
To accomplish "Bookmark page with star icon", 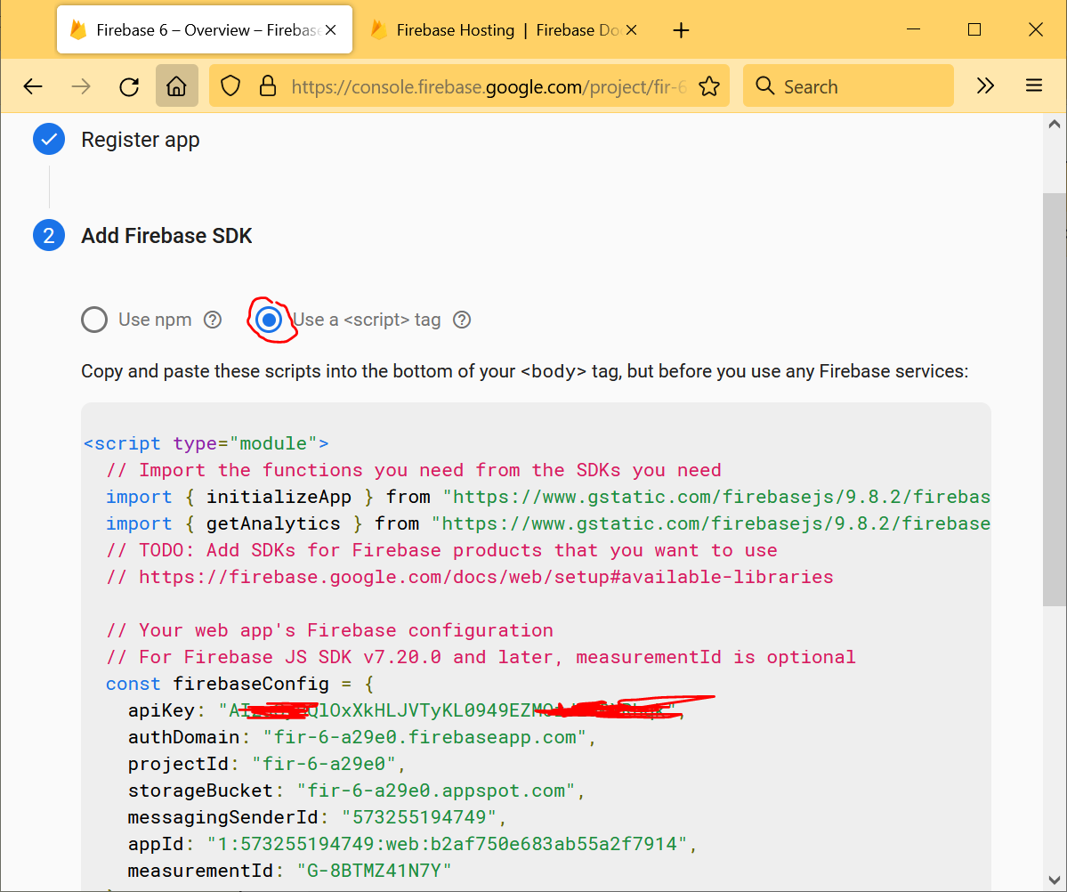I will tap(708, 86).
